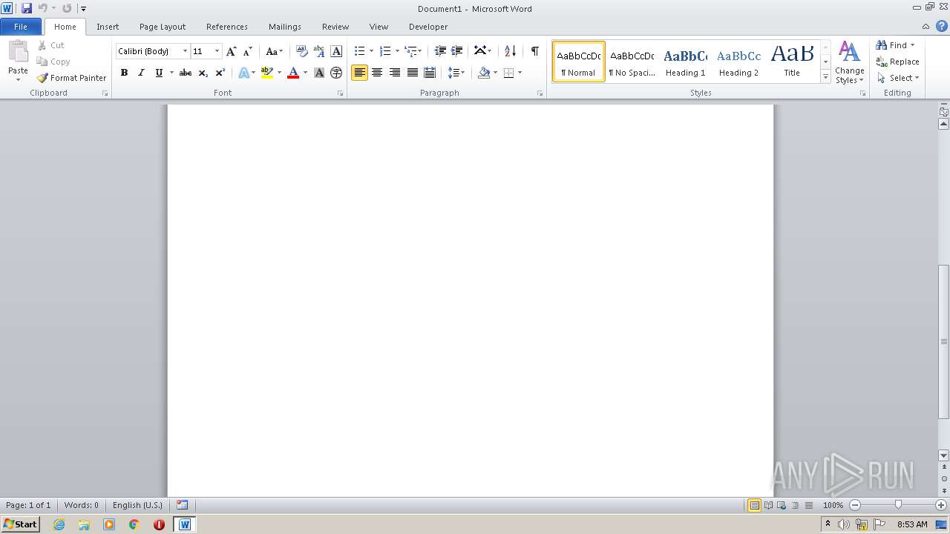This screenshot has width=950, height=534.
Task: Click the Paste clipboard icon
Action: (x=18, y=52)
